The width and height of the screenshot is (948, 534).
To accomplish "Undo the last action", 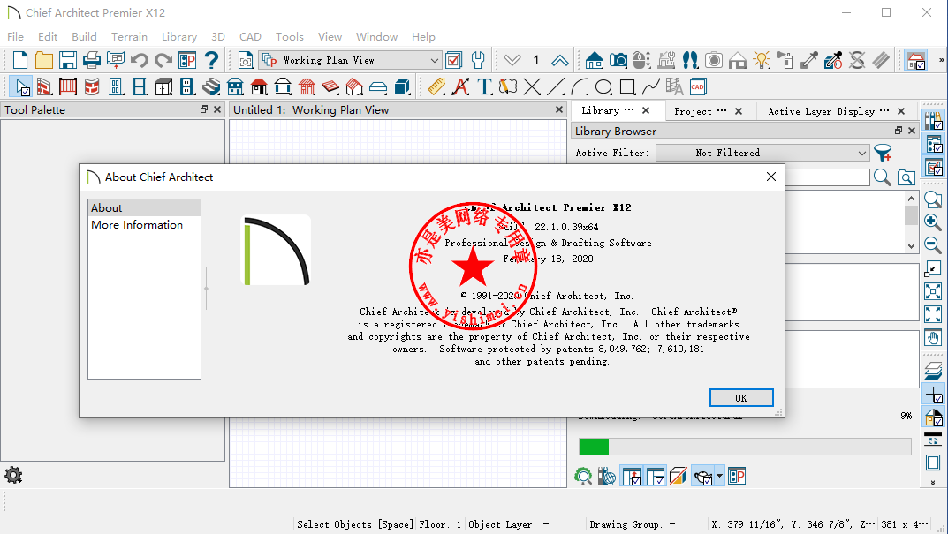I will tap(140, 60).
